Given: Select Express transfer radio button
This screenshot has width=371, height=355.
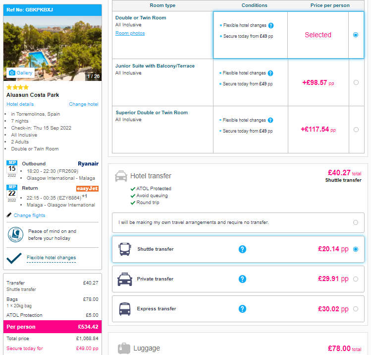Looking at the screenshot, I should point(356,309).
